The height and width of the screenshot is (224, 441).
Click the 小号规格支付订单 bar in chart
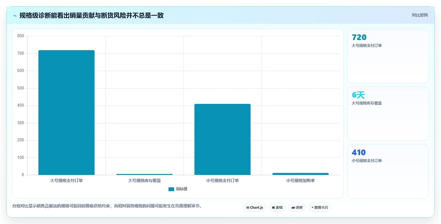coord(222,140)
